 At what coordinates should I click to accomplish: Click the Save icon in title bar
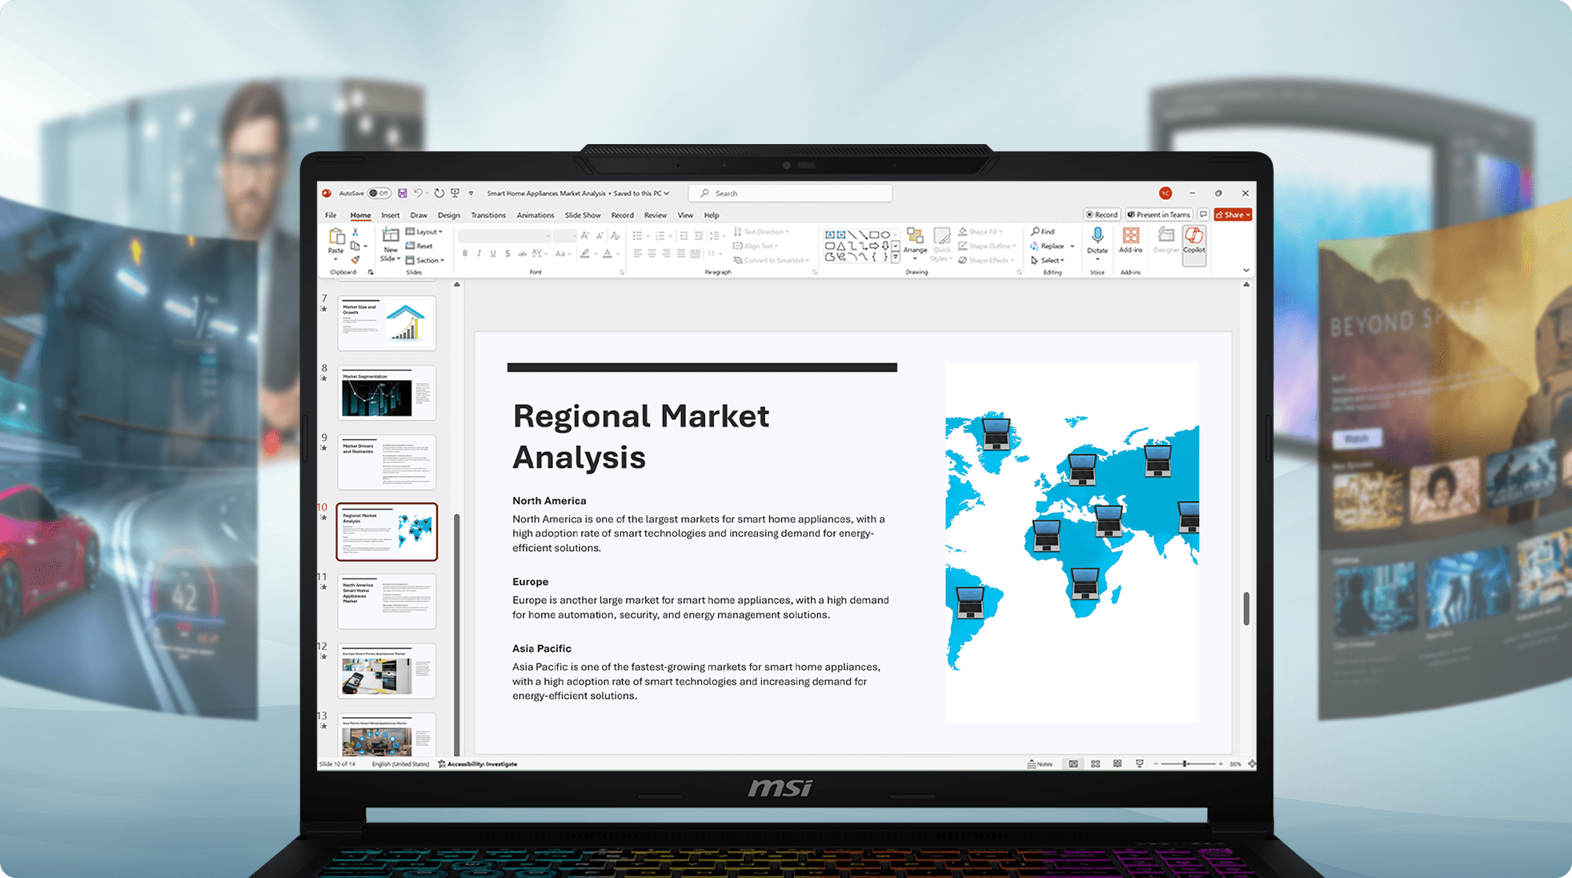403,193
